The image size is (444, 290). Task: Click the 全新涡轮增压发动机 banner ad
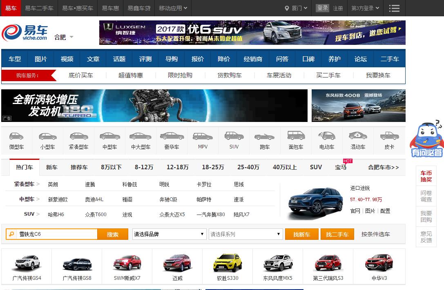click(x=154, y=106)
